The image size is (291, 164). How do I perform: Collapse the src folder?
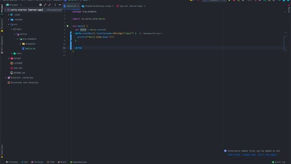point(9,24)
